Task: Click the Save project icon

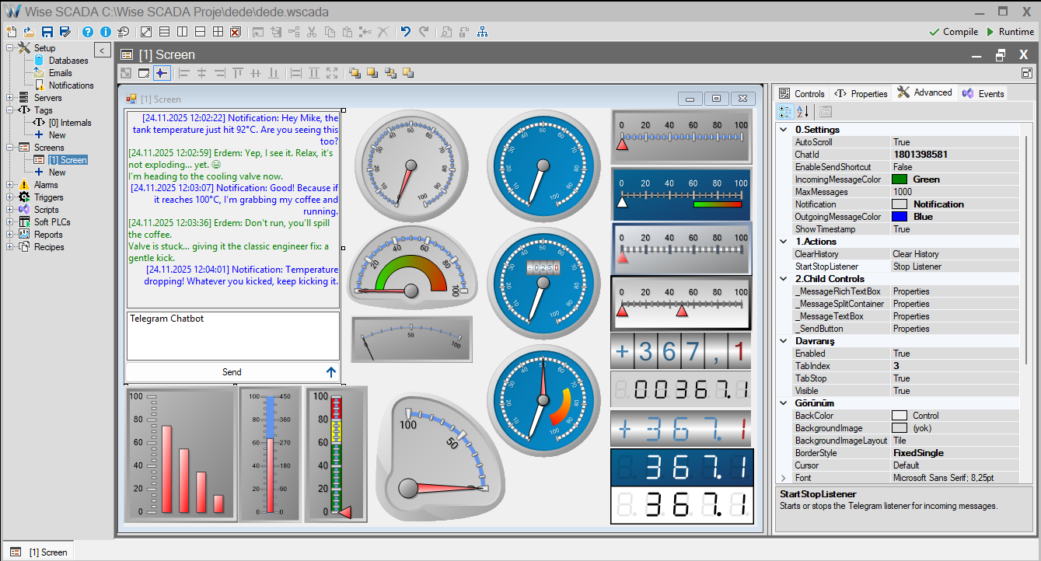Action: coord(47,32)
